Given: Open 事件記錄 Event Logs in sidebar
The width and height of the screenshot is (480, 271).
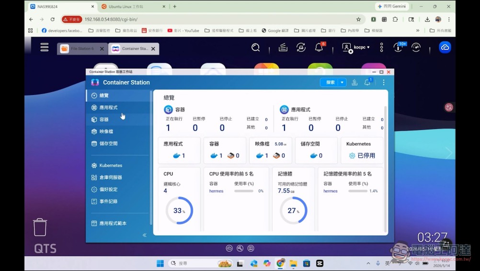Looking at the screenshot, I should tap(117, 201).
